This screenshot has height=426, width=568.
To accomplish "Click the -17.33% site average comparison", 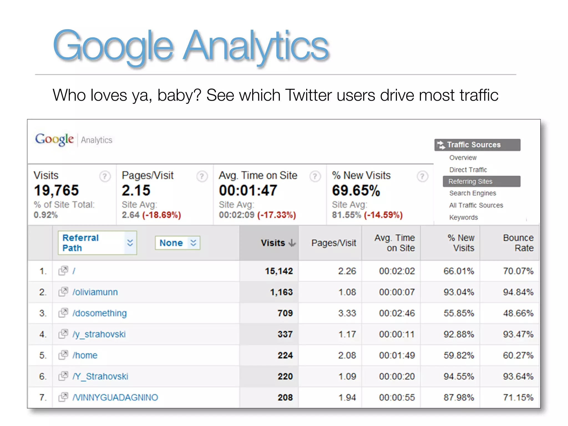I will point(277,215).
